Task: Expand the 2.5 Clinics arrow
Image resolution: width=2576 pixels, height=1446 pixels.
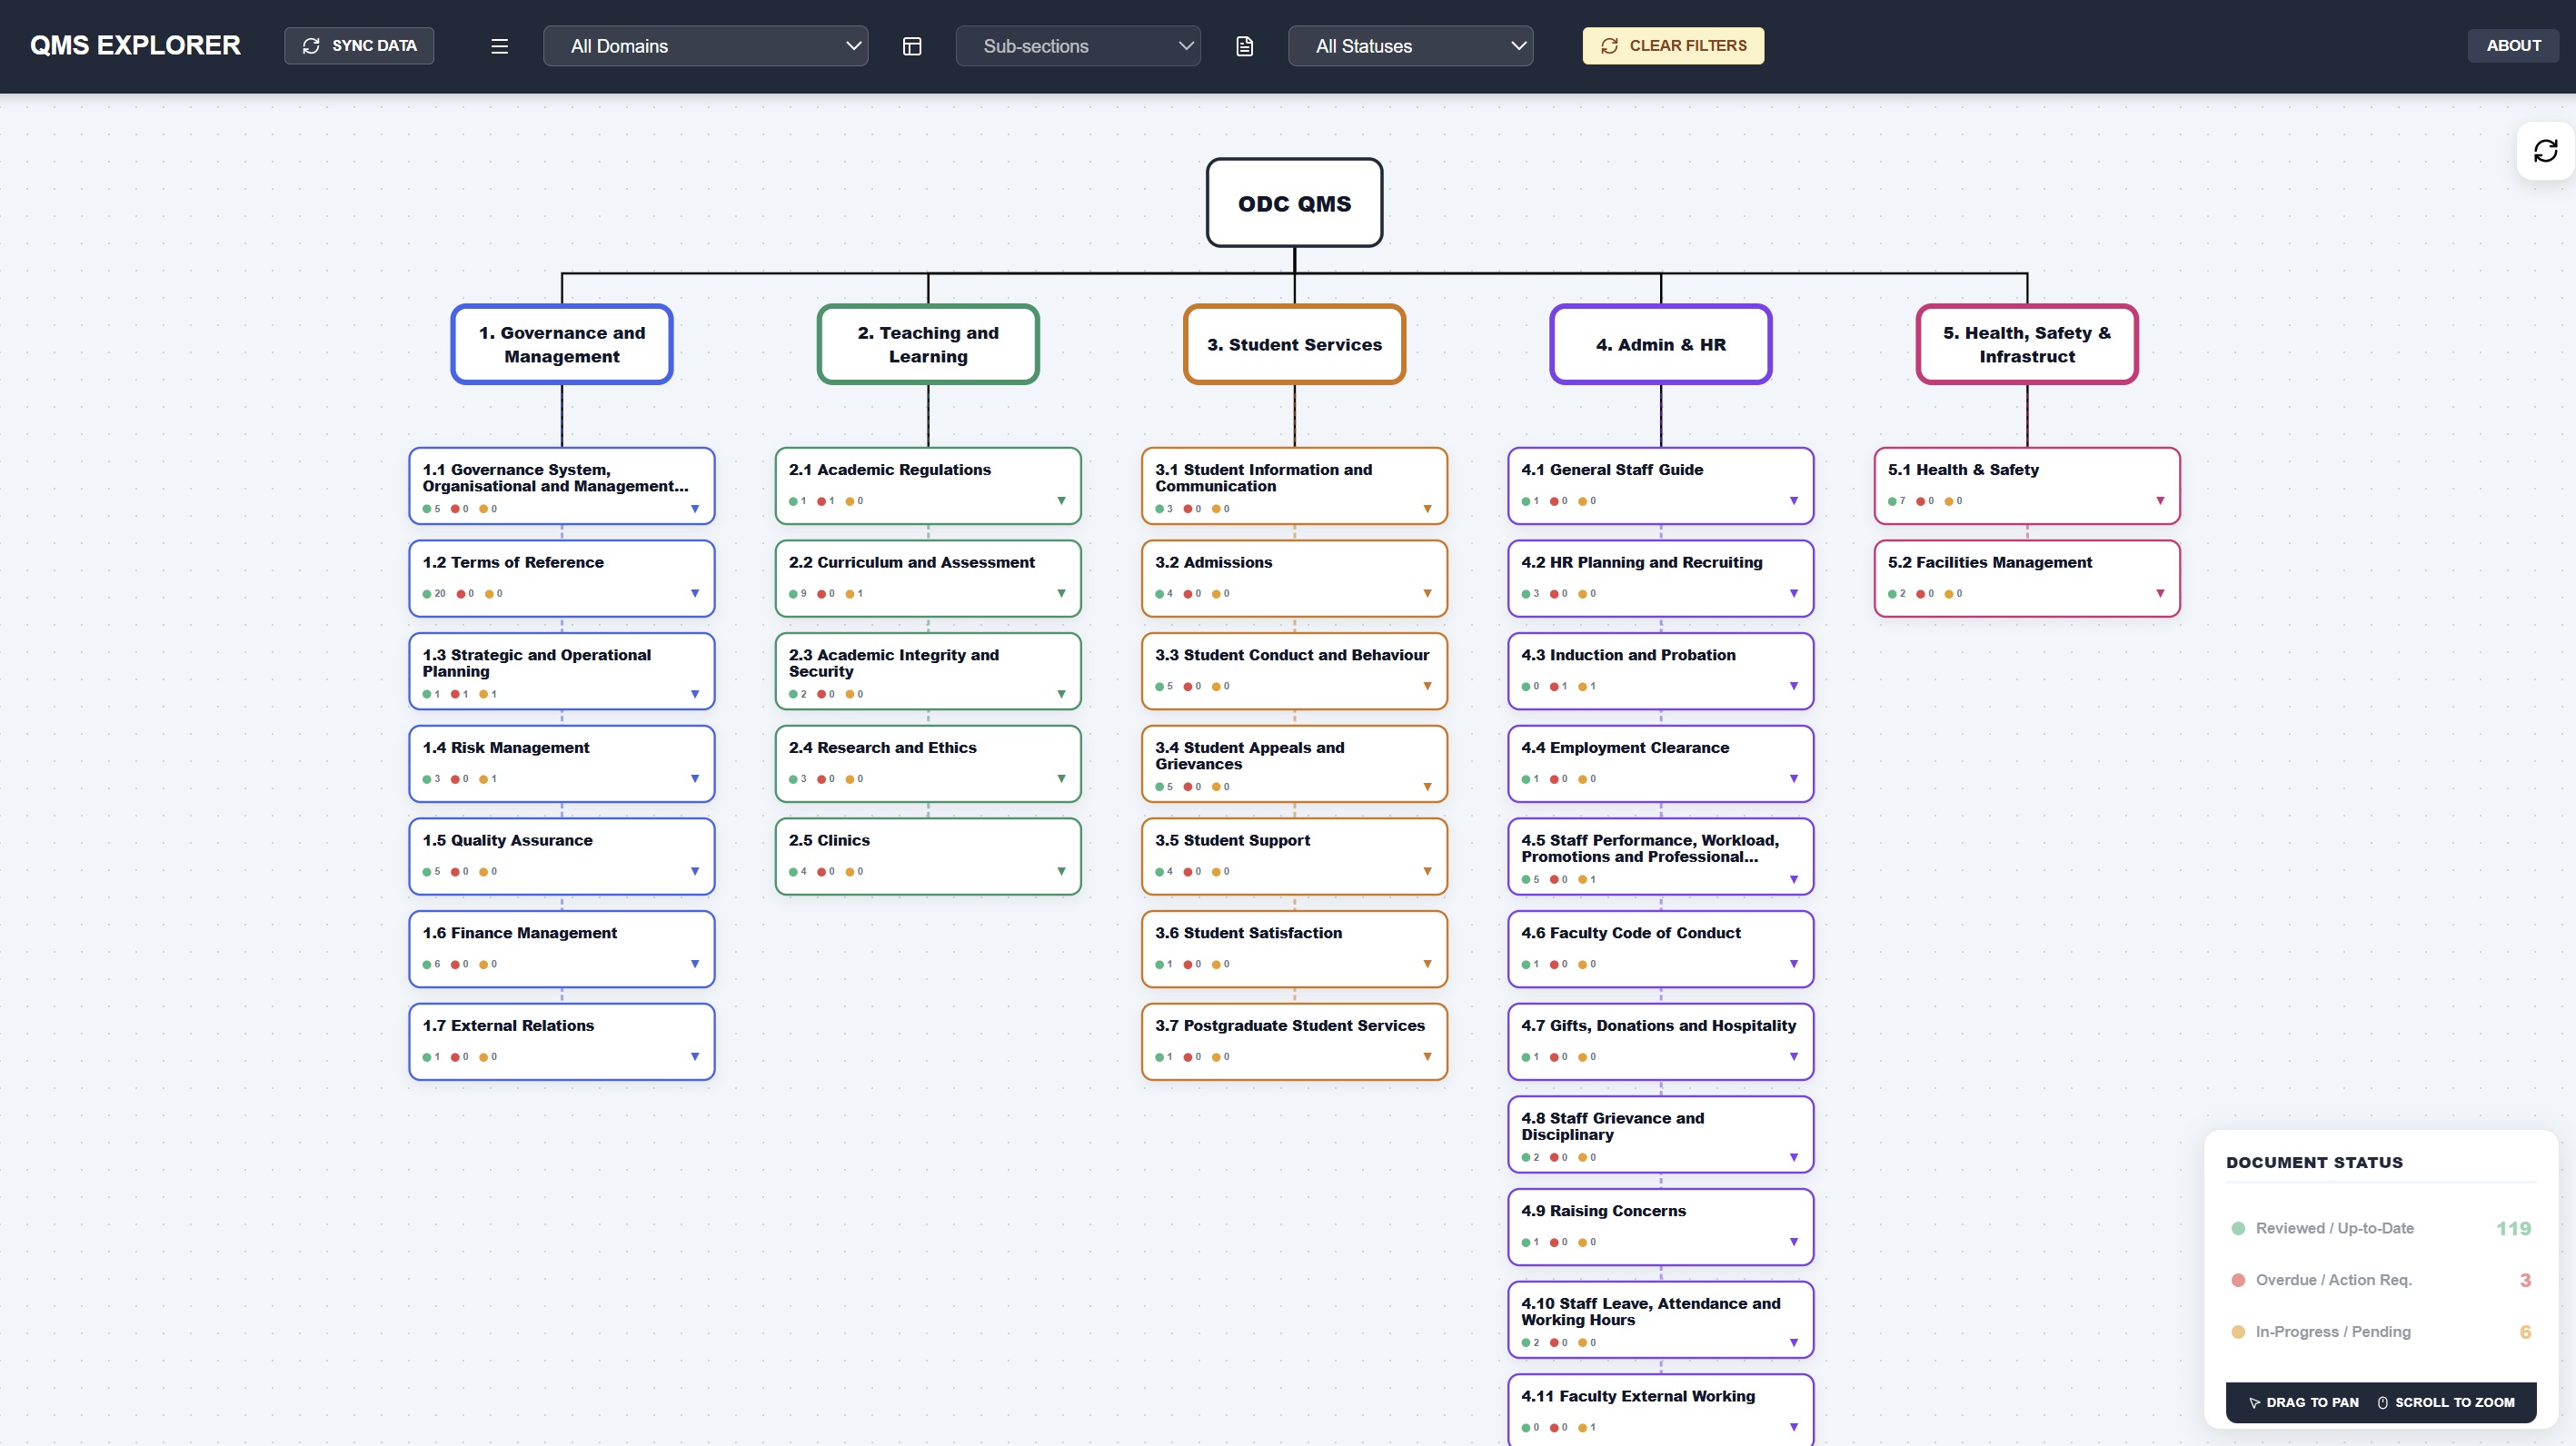Action: (1061, 871)
